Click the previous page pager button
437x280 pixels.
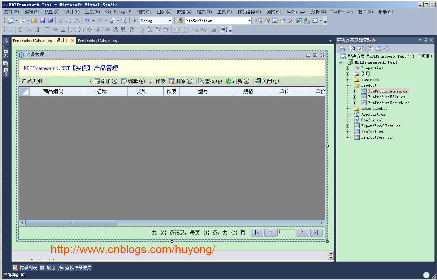tap(271, 233)
